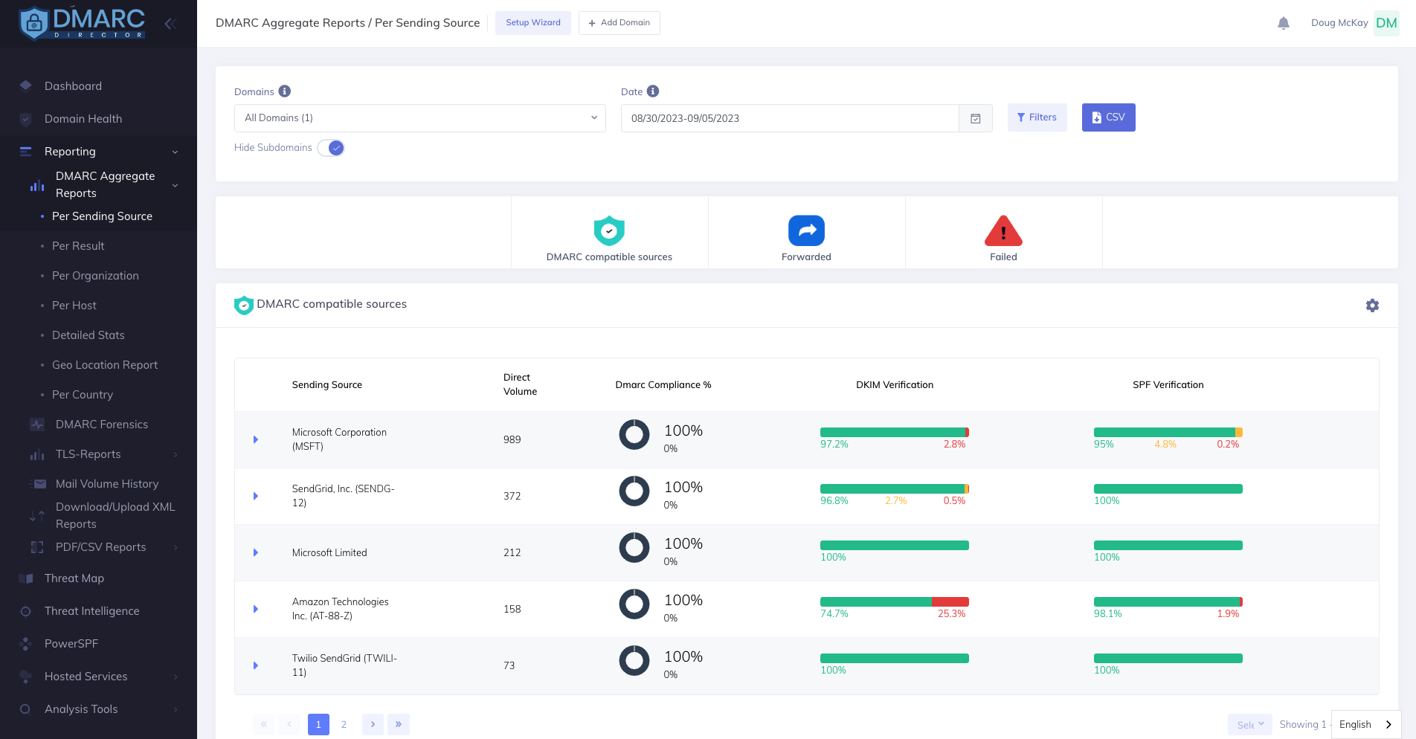Expand the Microsoft Corporation (MSFT) row
The image size is (1416, 739).
(x=256, y=439)
